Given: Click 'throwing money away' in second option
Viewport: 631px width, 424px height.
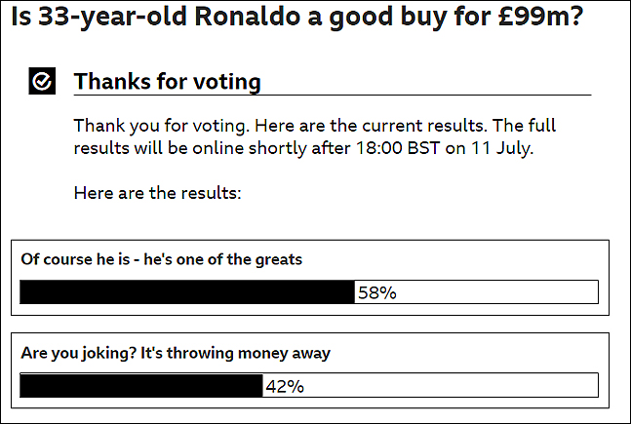Looking at the screenshot, I should click(x=249, y=353).
